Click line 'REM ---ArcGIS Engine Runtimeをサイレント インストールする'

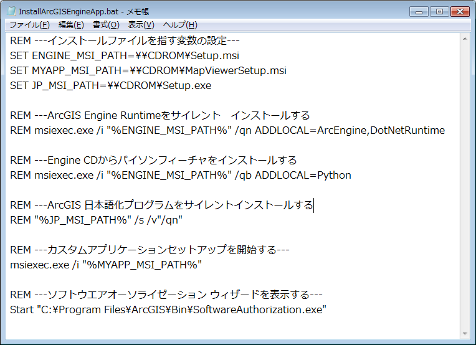(160, 115)
